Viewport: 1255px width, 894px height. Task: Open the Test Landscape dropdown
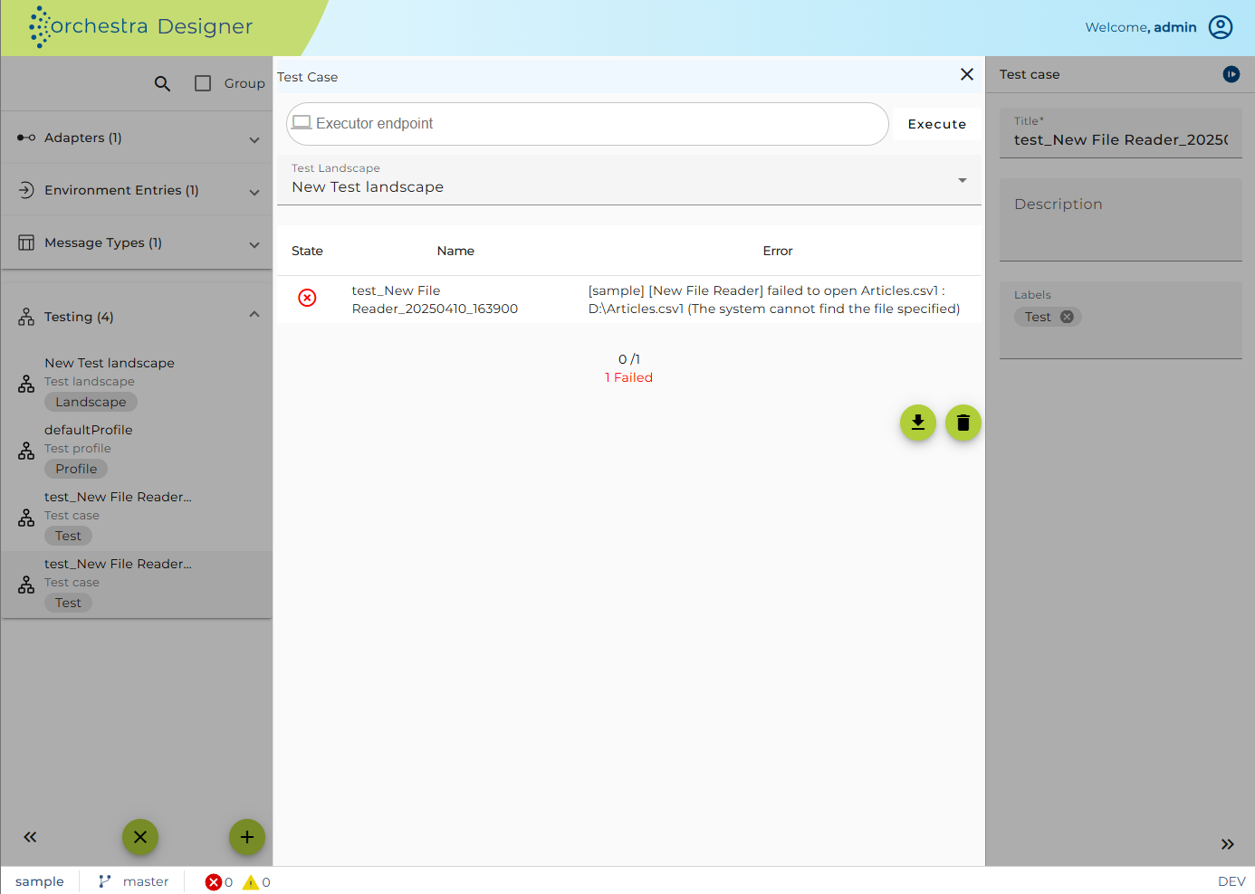(628, 180)
